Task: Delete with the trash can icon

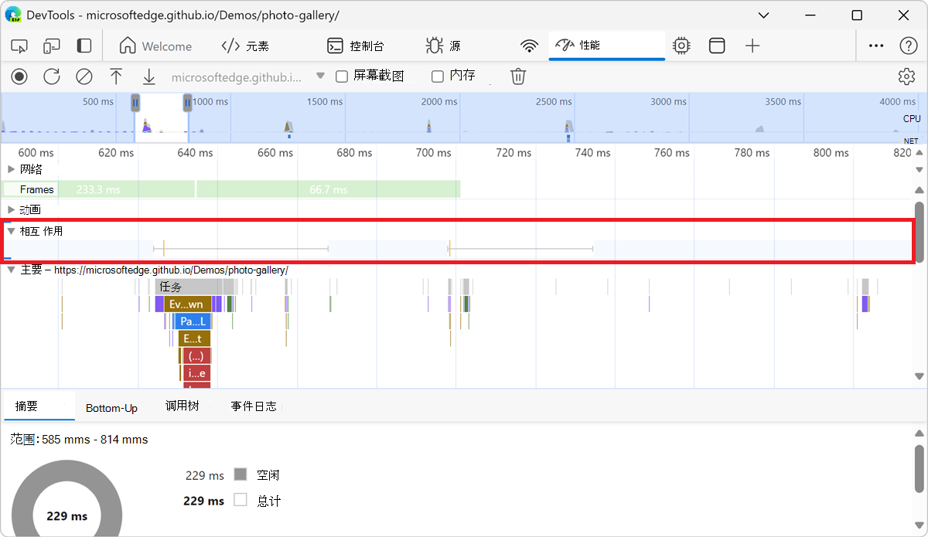Action: 518,76
